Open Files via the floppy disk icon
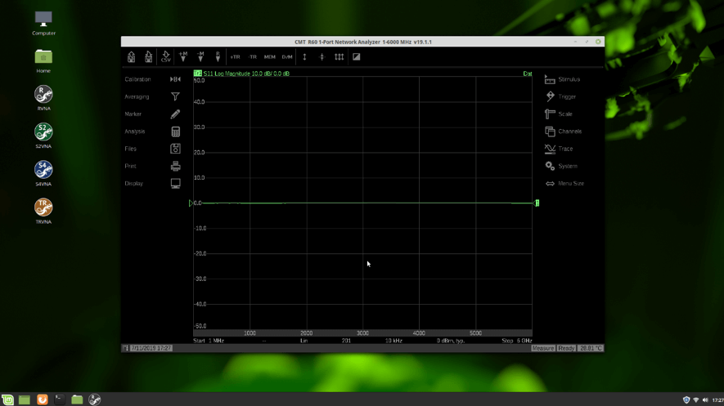 point(175,149)
